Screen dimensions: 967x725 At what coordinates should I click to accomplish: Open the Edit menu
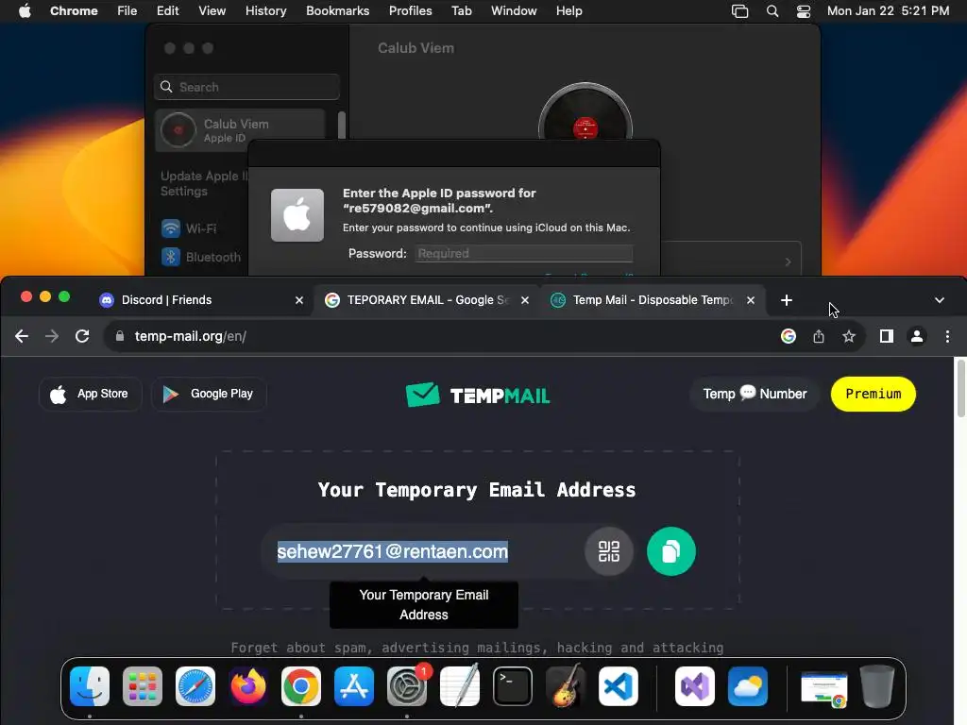[167, 10]
